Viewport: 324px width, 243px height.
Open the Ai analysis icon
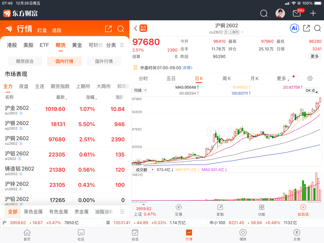(295, 28)
